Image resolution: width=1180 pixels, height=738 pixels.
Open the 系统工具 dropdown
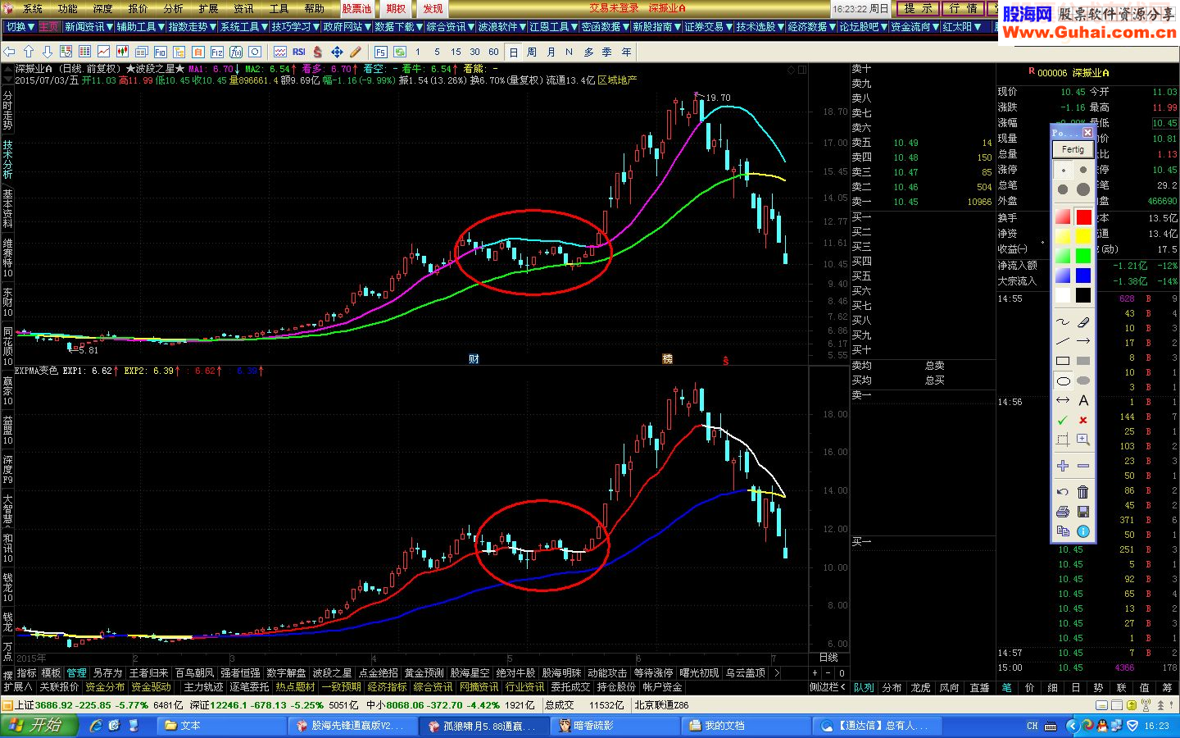coord(243,27)
